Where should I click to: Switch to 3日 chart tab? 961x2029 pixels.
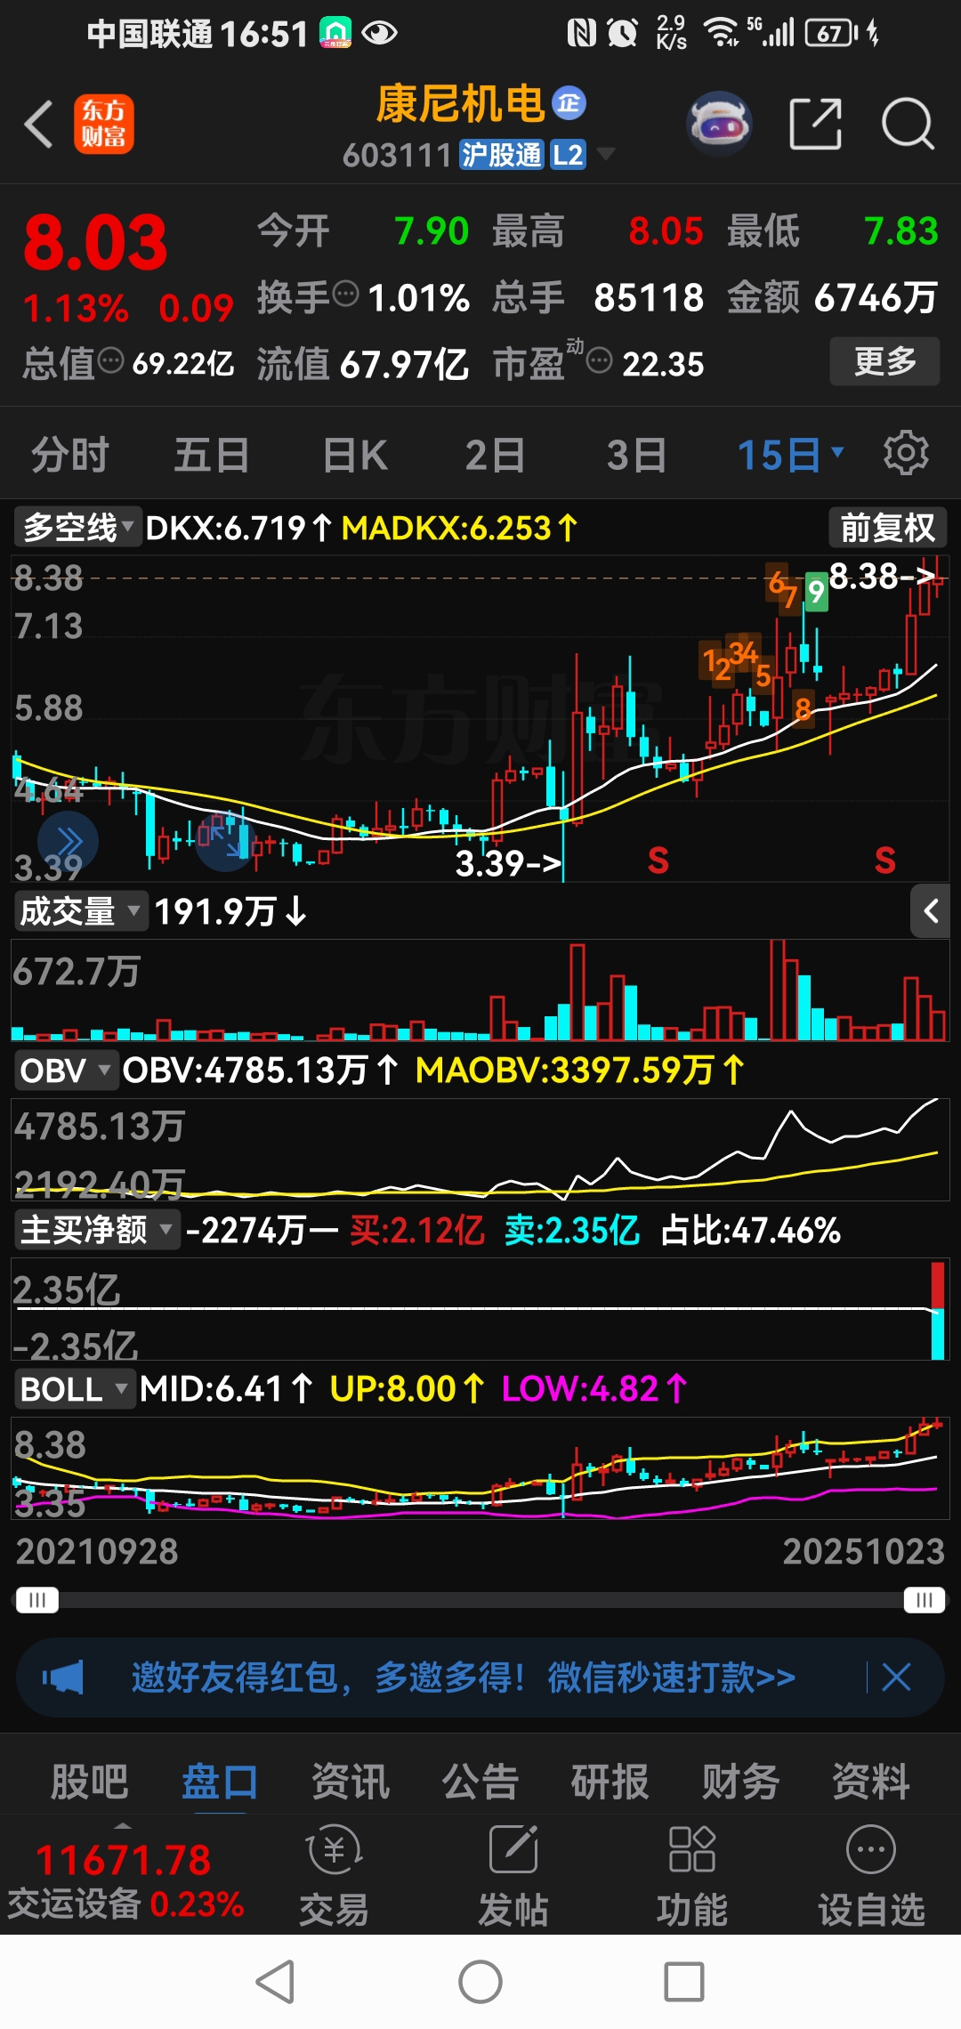[x=636, y=455]
